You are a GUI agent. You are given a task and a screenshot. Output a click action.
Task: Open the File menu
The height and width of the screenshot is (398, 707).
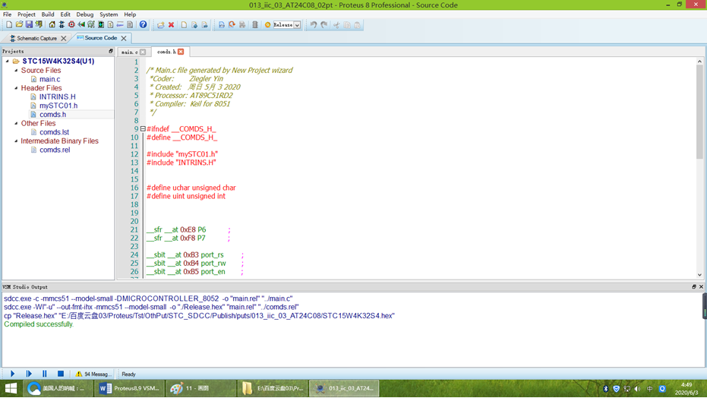pos(8,14)
